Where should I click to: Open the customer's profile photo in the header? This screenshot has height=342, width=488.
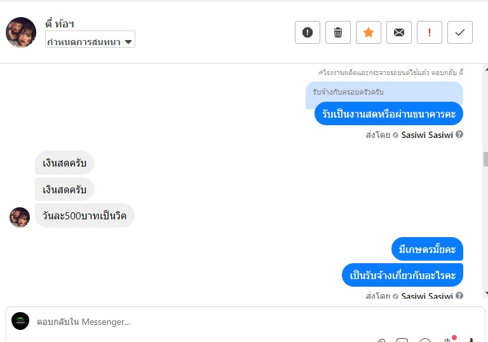click(21, 32)
